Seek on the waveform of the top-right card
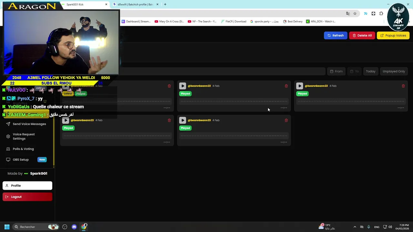The height and width of the screenshot is (232, 413). [351, 101]
